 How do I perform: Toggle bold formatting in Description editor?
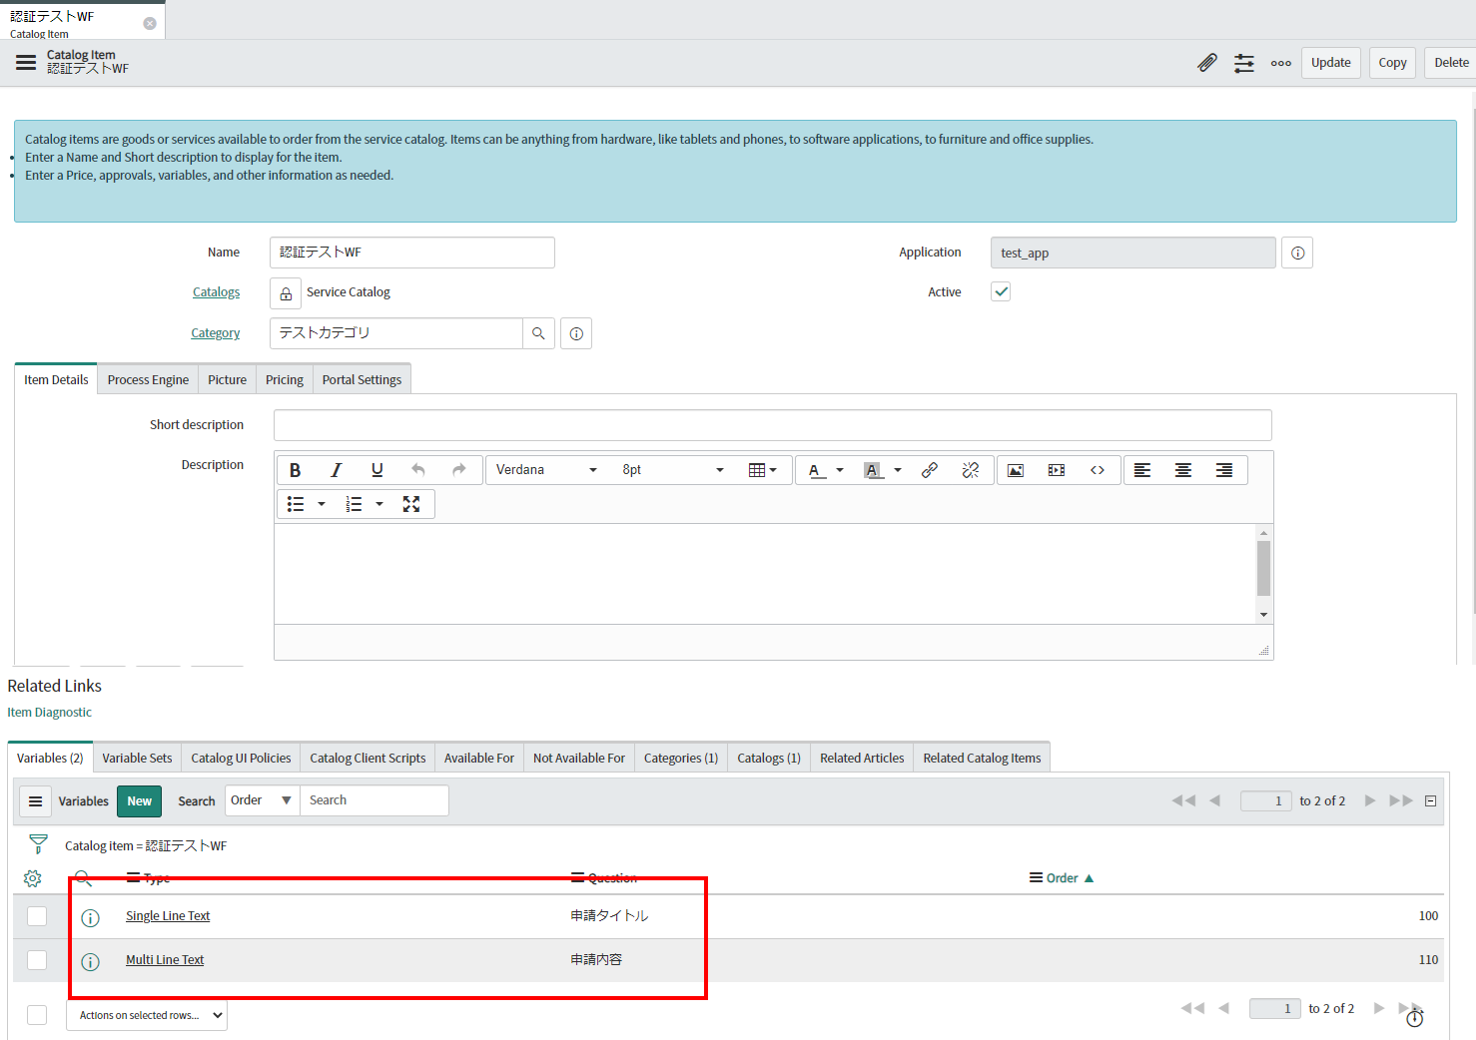295,470
